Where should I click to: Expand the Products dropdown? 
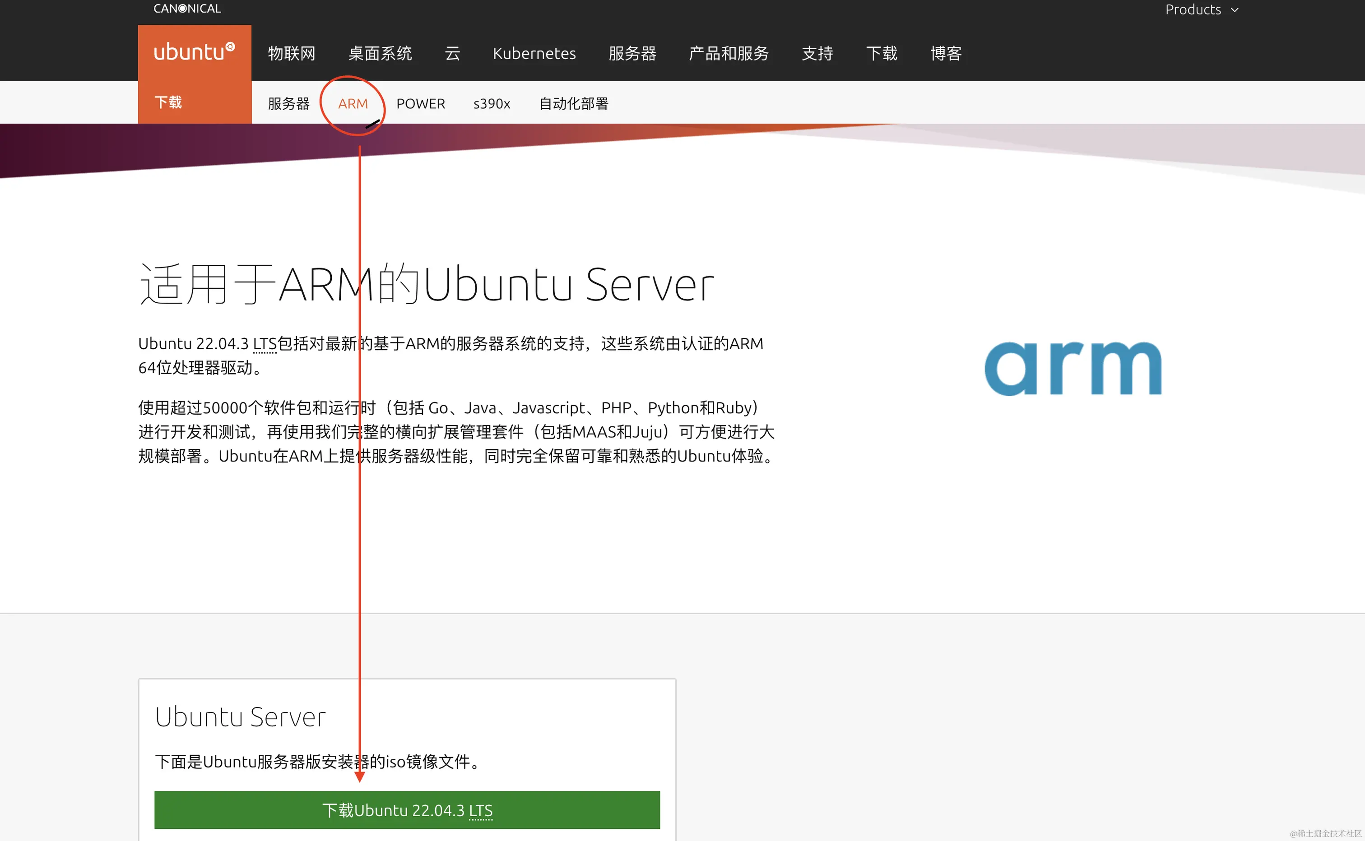1202,9
